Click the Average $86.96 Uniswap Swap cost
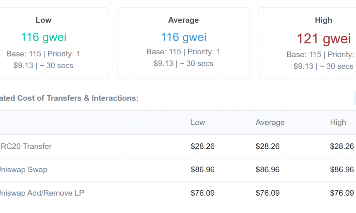 267,170
